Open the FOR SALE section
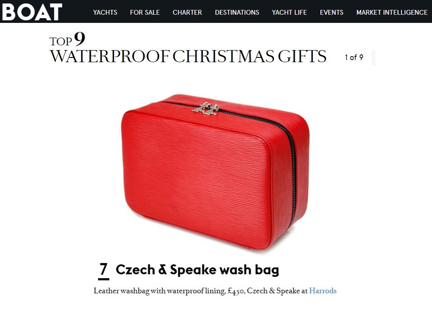The image size is (432, 311). pos(145,13)
